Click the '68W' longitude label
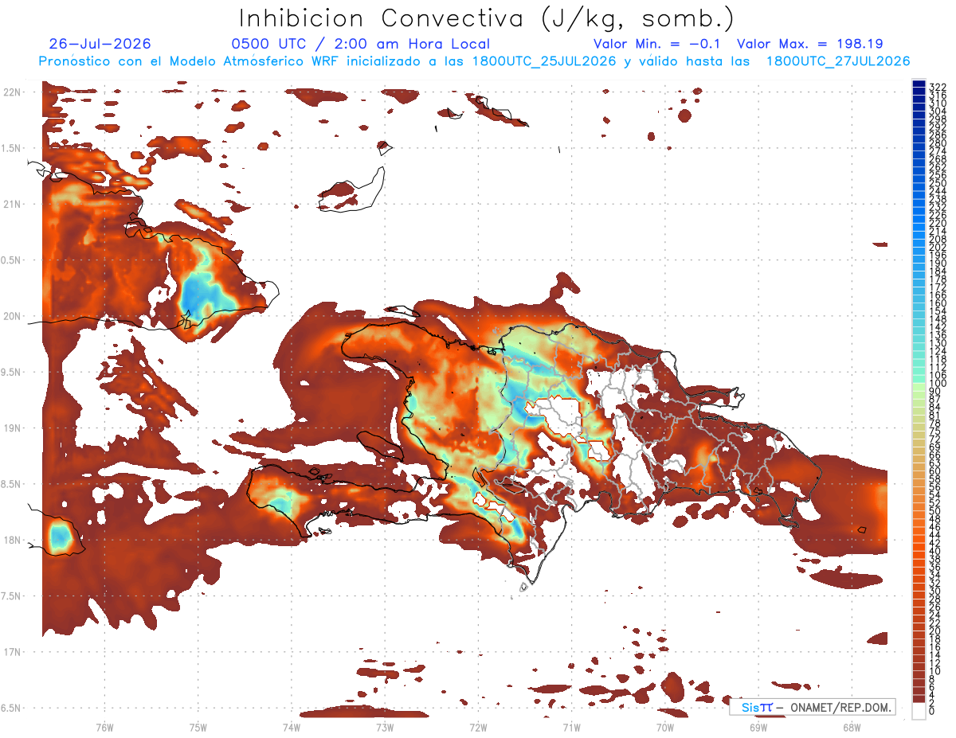Screen dimensions: 956x738 (852, 727)
